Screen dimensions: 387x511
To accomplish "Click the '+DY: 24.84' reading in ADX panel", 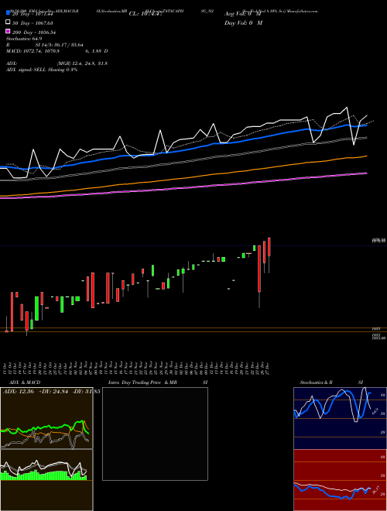I will pyautogui.click(x=53, y=392).
